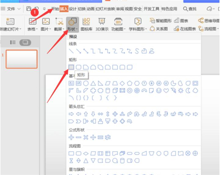The image size is (221, 175).
Task: Insert the plus sign formula shape
Action: coord(71,137)
